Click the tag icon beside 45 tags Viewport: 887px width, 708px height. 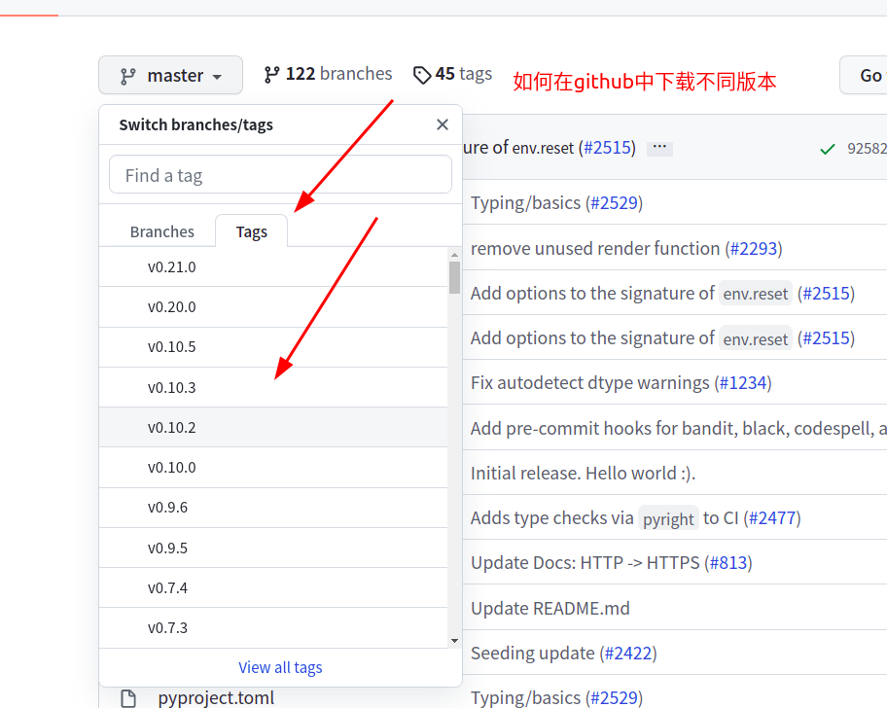click(x=422, y=75)
